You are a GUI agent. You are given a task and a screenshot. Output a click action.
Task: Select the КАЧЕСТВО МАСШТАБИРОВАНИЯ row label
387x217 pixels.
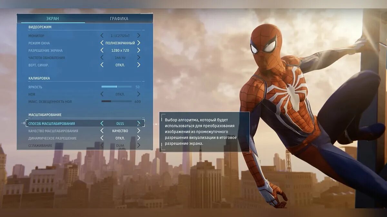point(53,131)
